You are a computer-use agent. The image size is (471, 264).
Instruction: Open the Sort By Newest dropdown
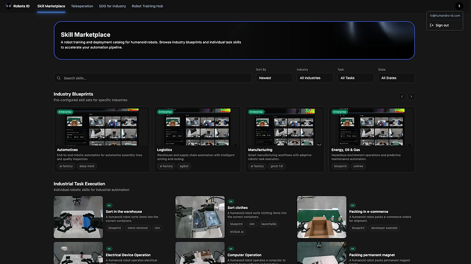pyautogui.click(x=274, y=78)
